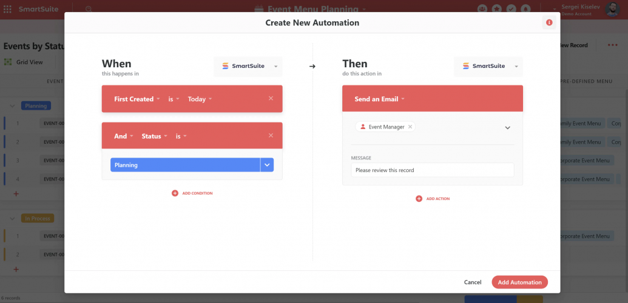The height and width of the screenshot is (303, 628).
Task: Change the 'is' operator for Status
Action: point(181,136)
